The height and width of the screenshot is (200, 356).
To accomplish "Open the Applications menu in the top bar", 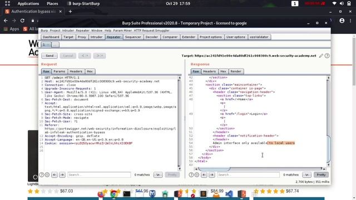I will [x=28, y=4].
